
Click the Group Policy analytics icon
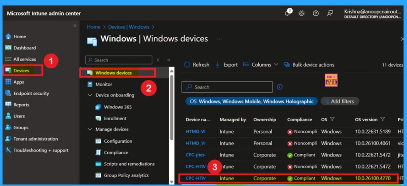(98, 175)
